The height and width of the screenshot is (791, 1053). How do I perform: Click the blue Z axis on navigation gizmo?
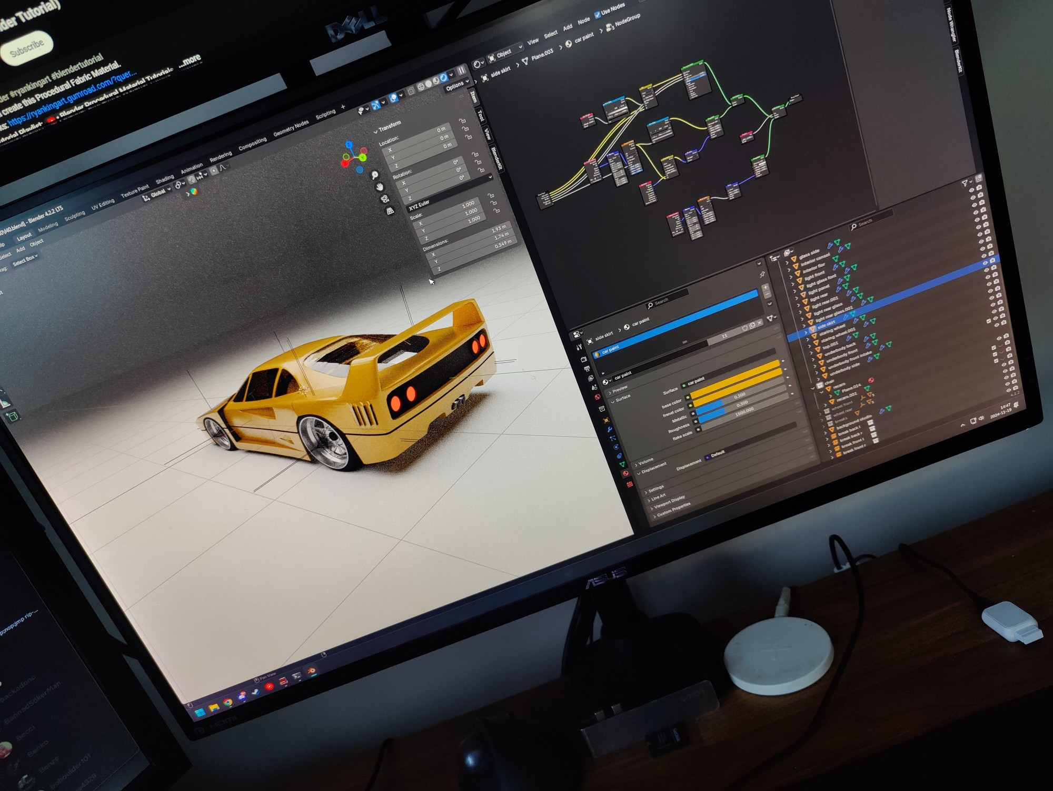pos(349,144)
